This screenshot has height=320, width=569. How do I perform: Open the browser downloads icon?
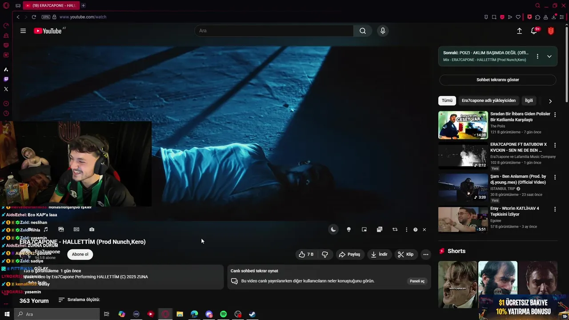553,17
